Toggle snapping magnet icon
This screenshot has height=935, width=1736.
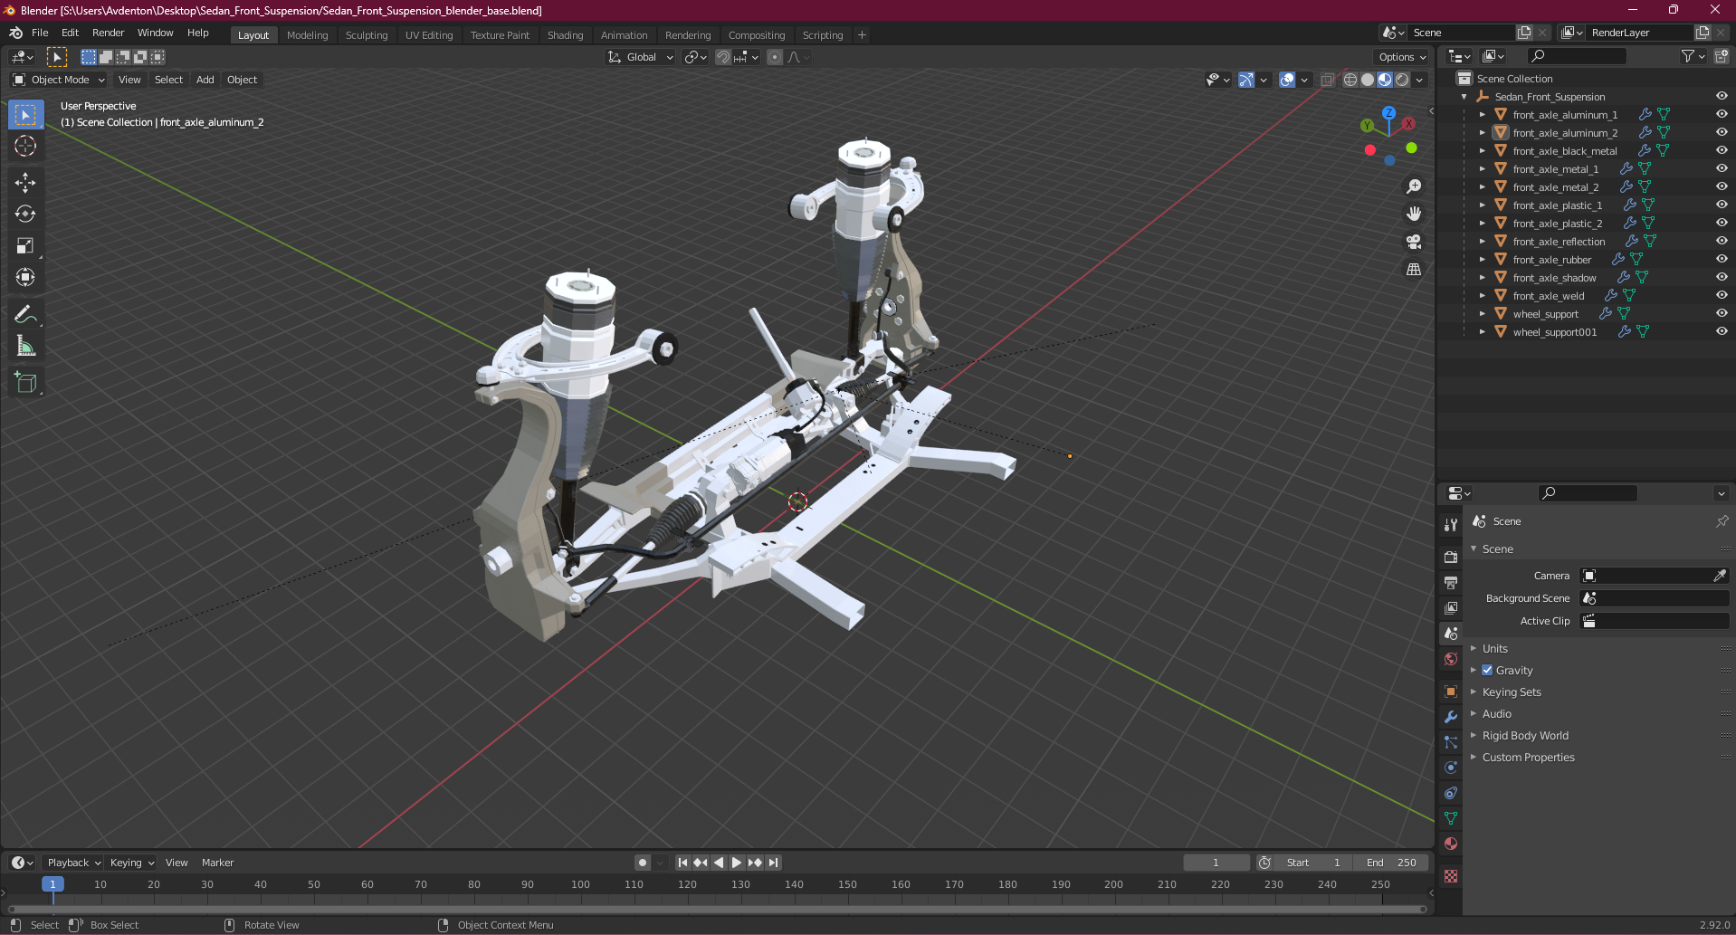(722, 57)
